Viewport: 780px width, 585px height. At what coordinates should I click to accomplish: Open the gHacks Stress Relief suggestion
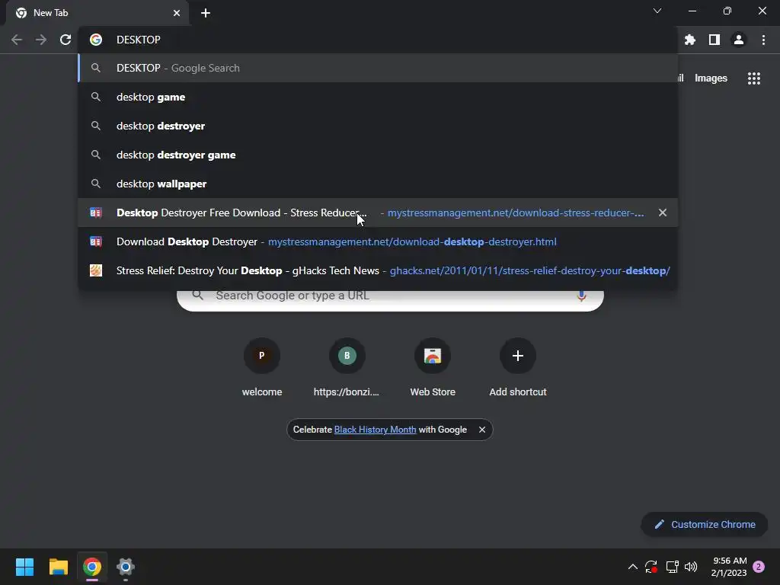[378, 270]
